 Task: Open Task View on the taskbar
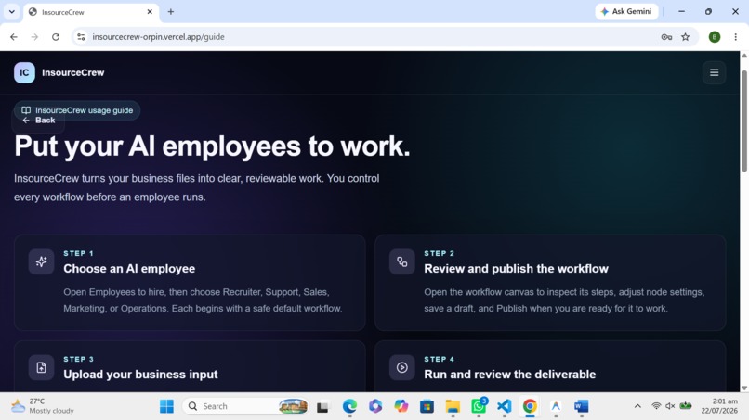[x=322, y=406]
